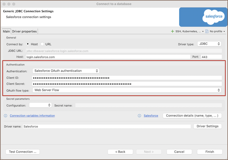Open the Driver type JDBC dropdown
Image resolution: width=228 pixels, height=160 pixels.
point(209,44)
